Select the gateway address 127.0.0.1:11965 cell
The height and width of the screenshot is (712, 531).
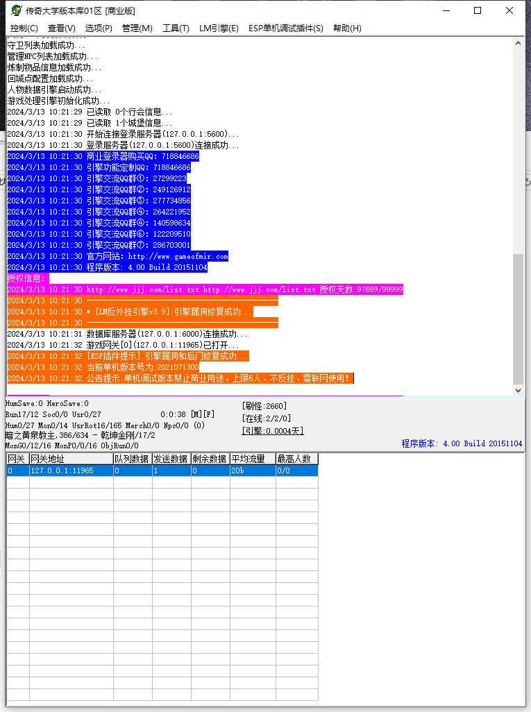[71, 471]
